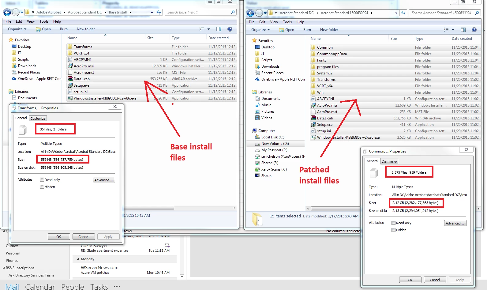Click New folder in Base Install toolbar
The height and width of the screenshot is (290, 487).
point(86,29)
